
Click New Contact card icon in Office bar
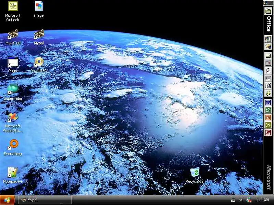pos(268,78)
